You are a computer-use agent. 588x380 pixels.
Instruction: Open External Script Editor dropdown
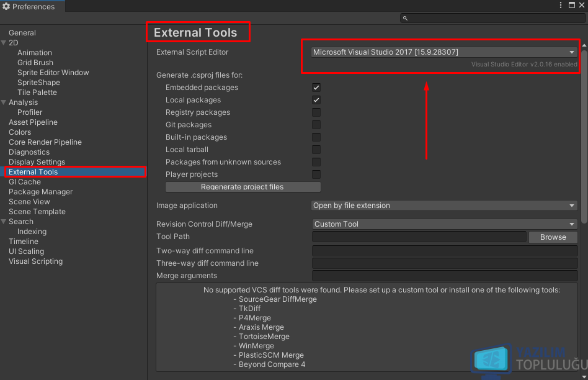tap(444, 52)
